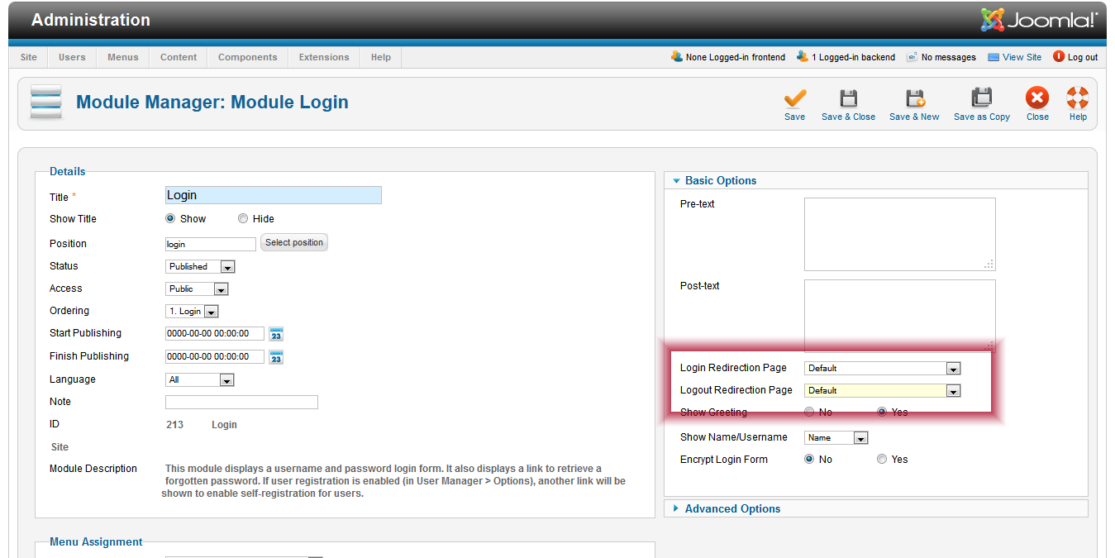Image resolution: width=1115 pixels, height=558 pixels.
Task: Open the Finish Publishing calendar picker
Action: click(x=276, y=357)
